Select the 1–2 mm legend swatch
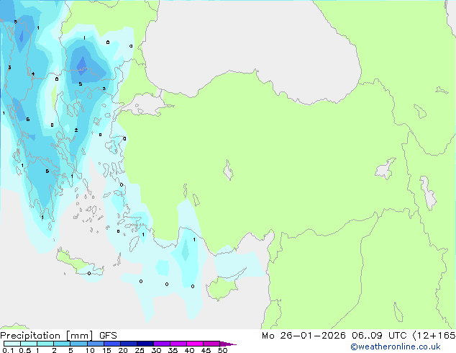 (x=45, y=344)
